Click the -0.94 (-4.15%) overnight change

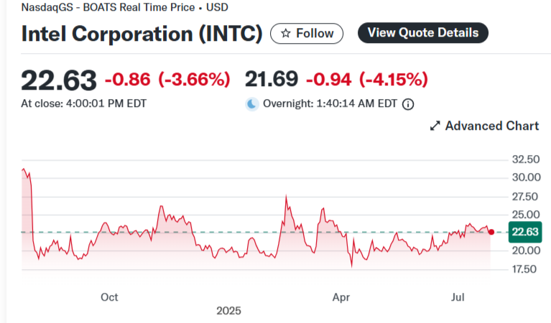tap(367, 78)
